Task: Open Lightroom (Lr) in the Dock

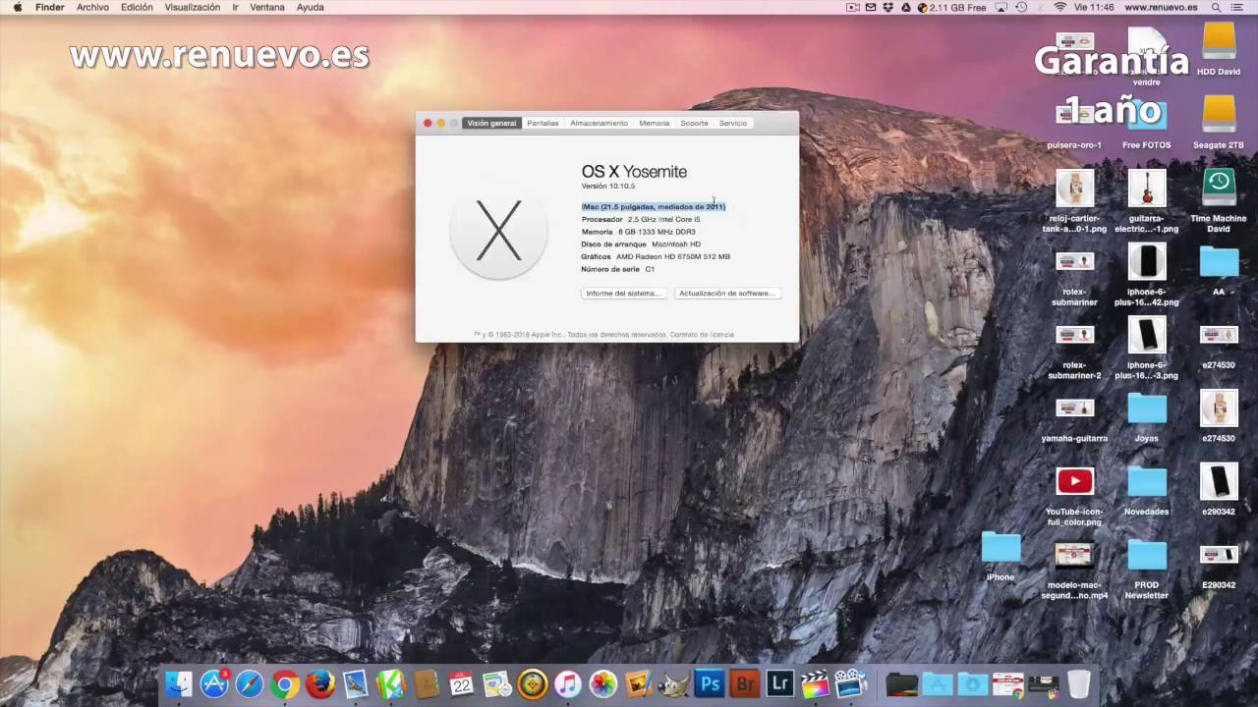Action: coord(780,683)
